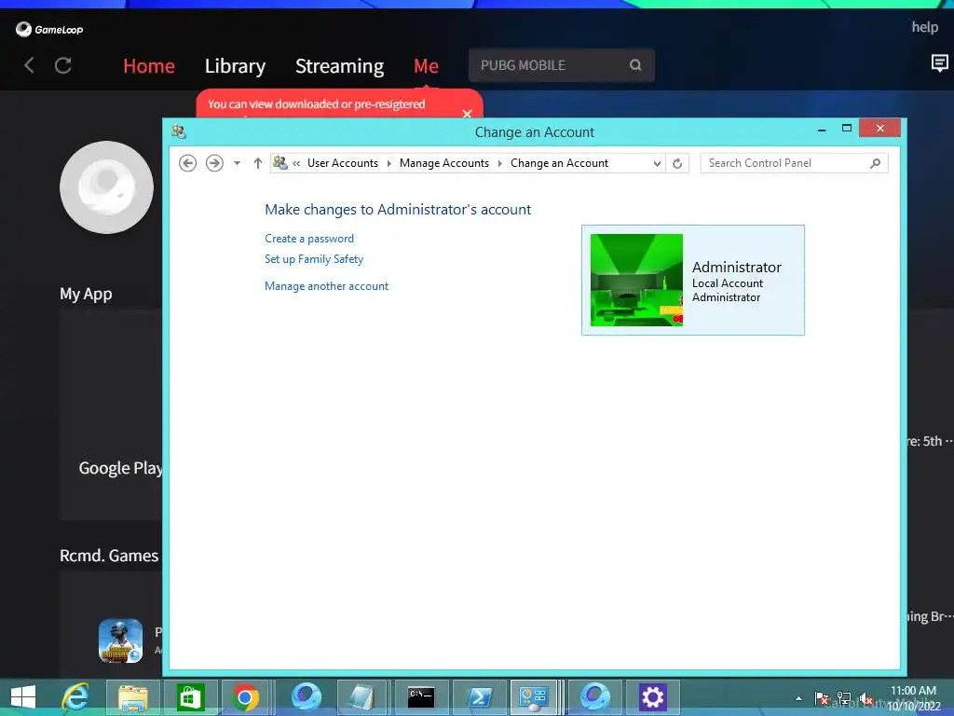The image size is (954, 716).
Task: Refresh the GameLoop page with reload icon
Action: 63,65
